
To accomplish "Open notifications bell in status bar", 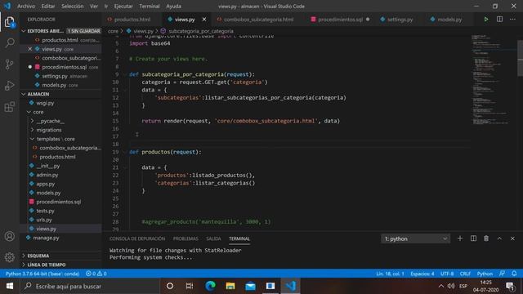I will 514,274.
